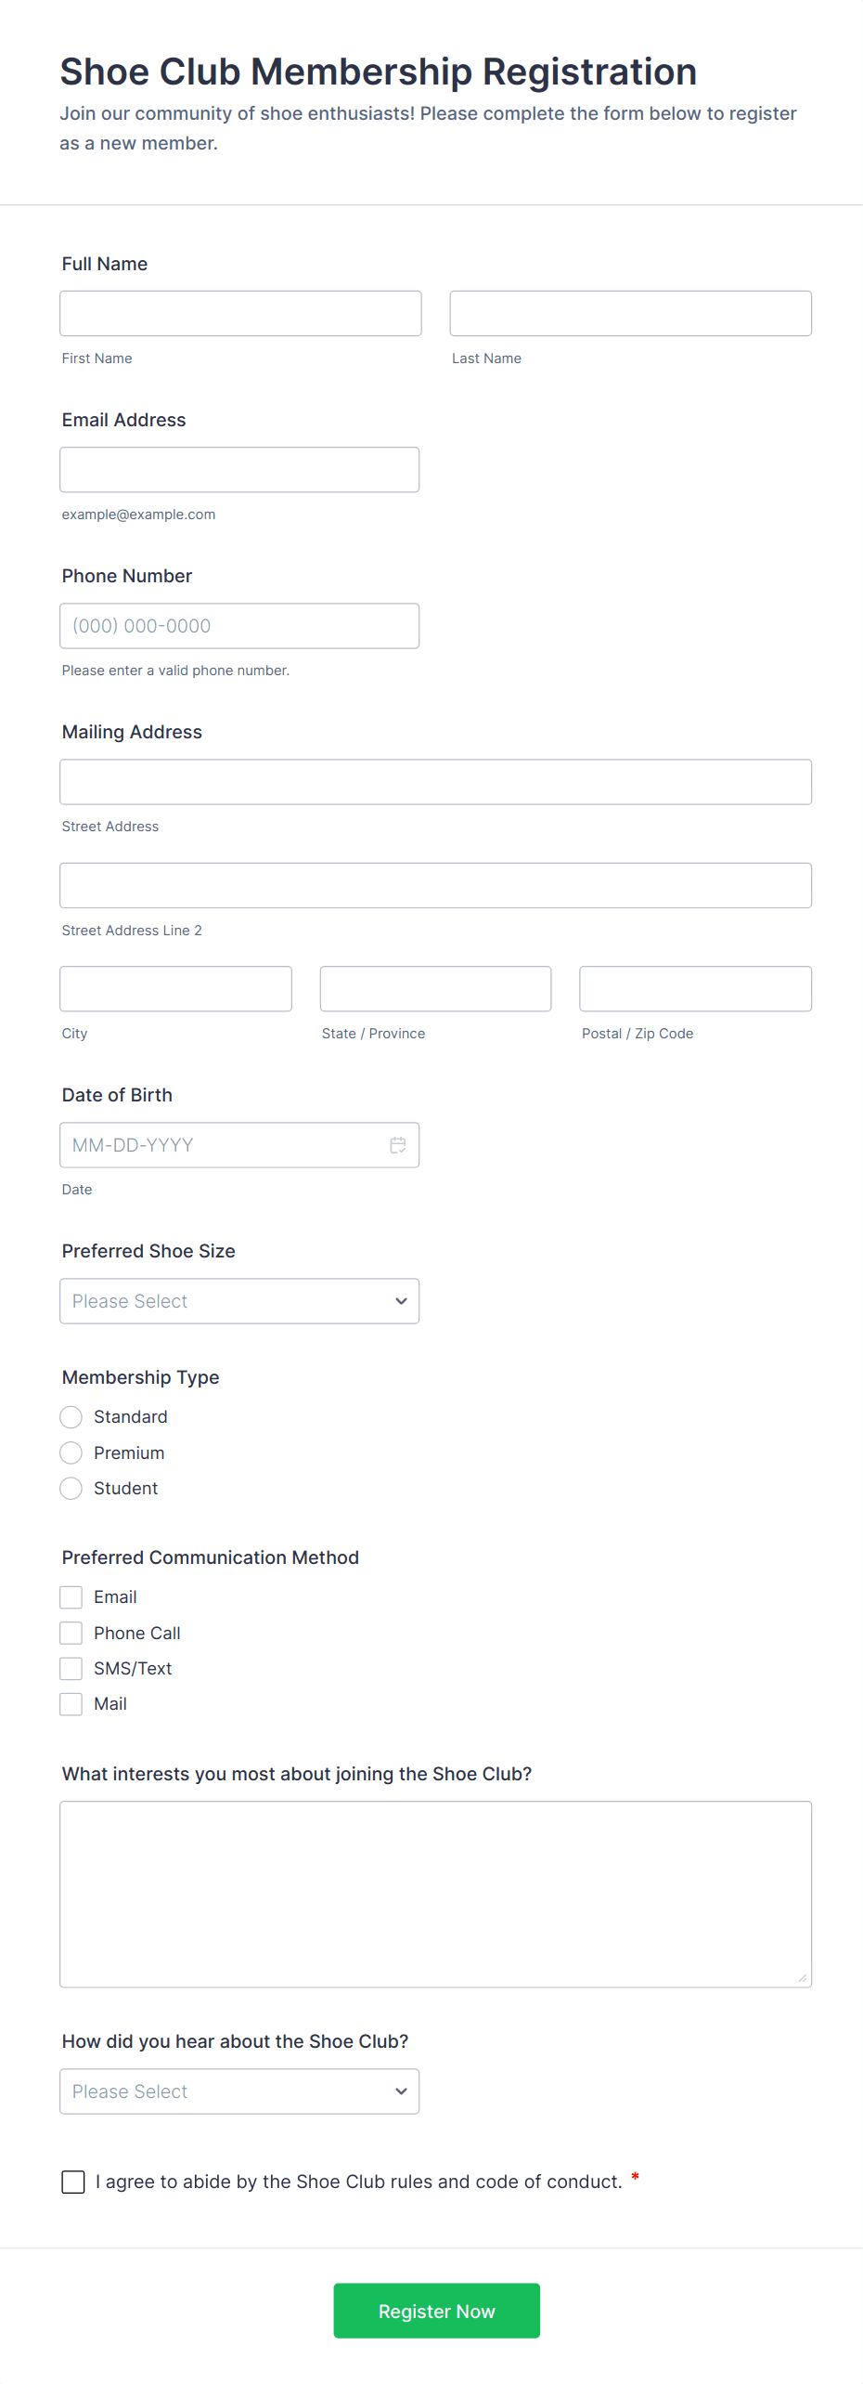Click the Postal / Zip Code field
The image size is (863, 2384).
tap(695, 989)
